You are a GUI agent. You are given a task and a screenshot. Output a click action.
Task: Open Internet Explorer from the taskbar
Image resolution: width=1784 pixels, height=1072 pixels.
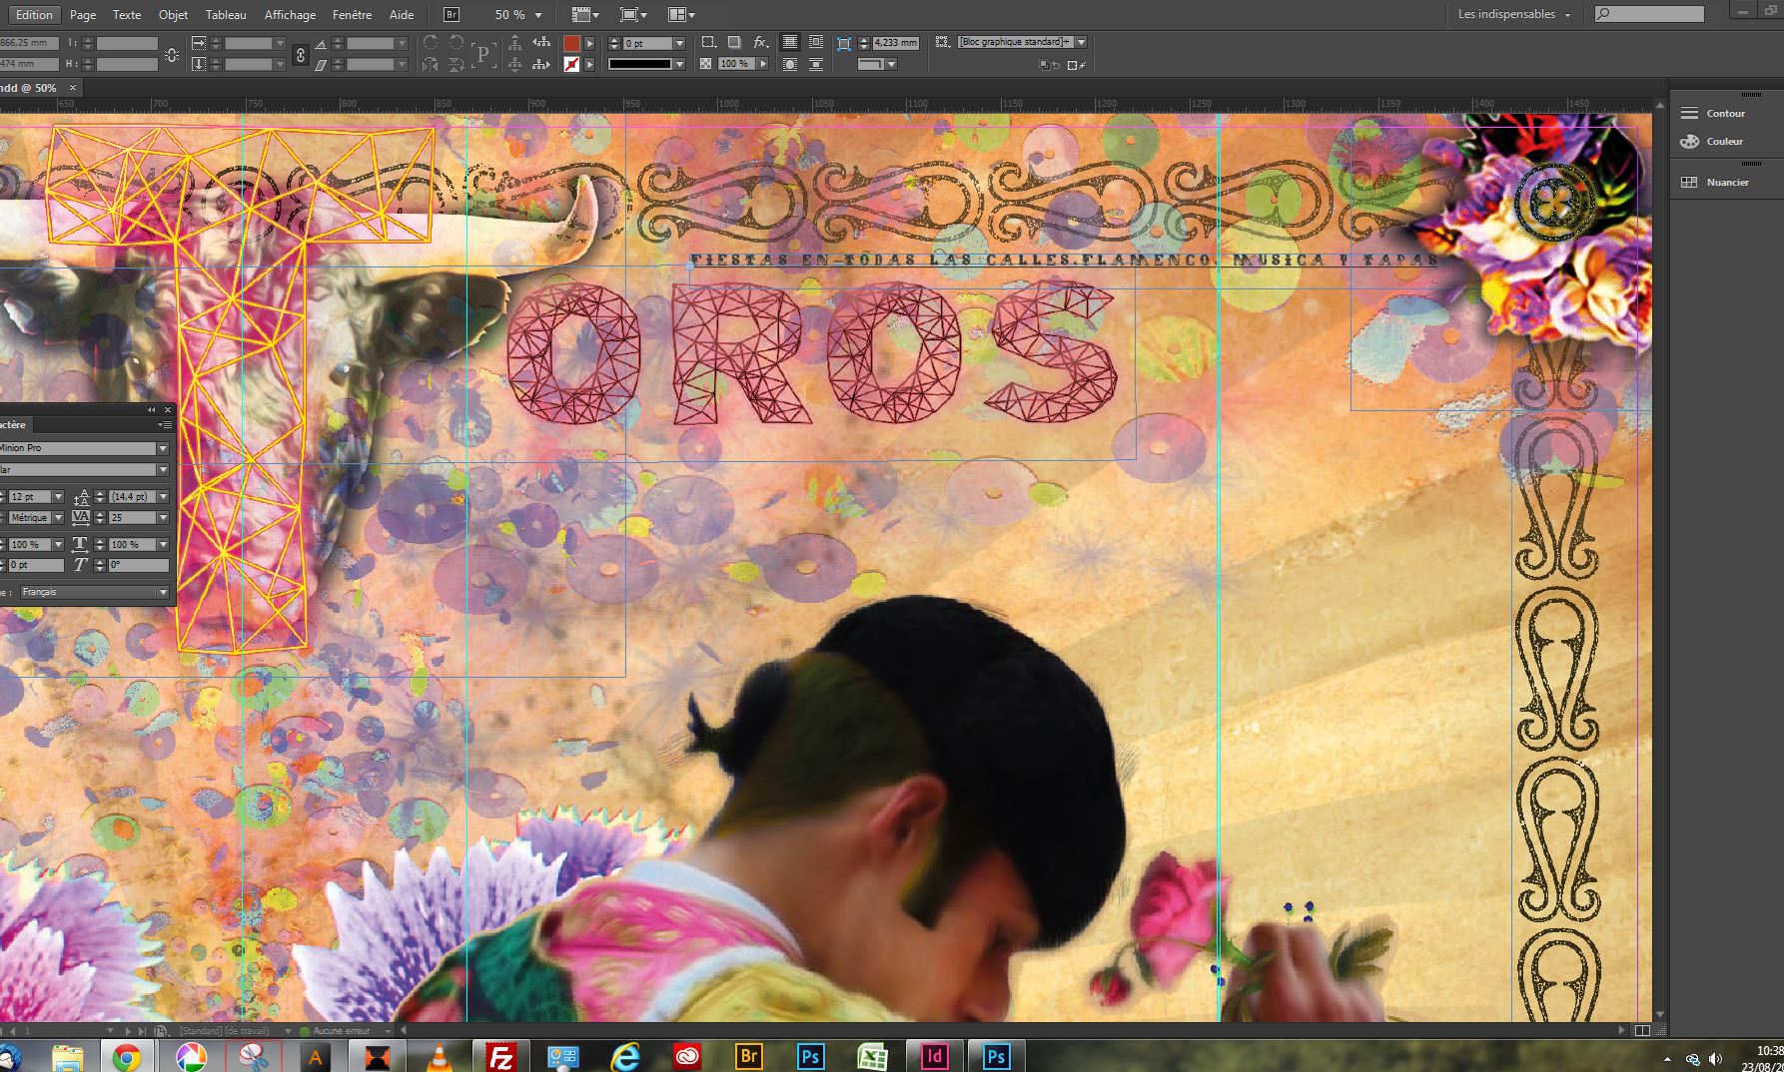coord(625,1057)
